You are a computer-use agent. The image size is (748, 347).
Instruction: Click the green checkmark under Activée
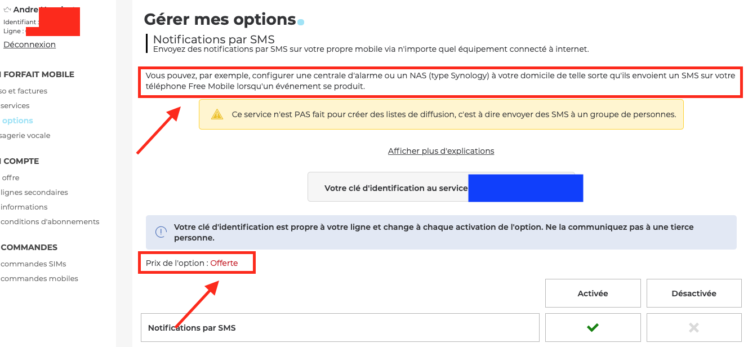click(x=593, y=327)
